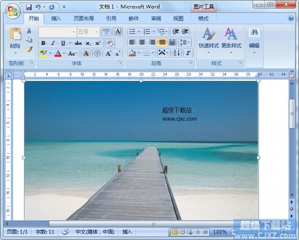This screenshot has width=299, height=240.
Task: Grow the font size
Action: click(108, 54)
